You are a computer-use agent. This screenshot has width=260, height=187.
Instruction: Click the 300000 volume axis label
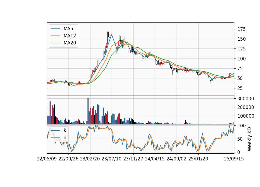[246, 99]
